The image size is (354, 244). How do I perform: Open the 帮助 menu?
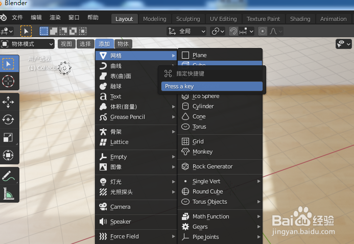point(93,17)
